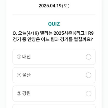Click the 강원 answer text
Image resolution: width=108 pixels, height=108 pixels.
26,94
